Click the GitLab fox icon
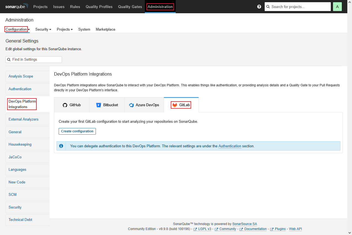Image resolution: width=352 pixels, height=235 pixels. coord(175,105)
